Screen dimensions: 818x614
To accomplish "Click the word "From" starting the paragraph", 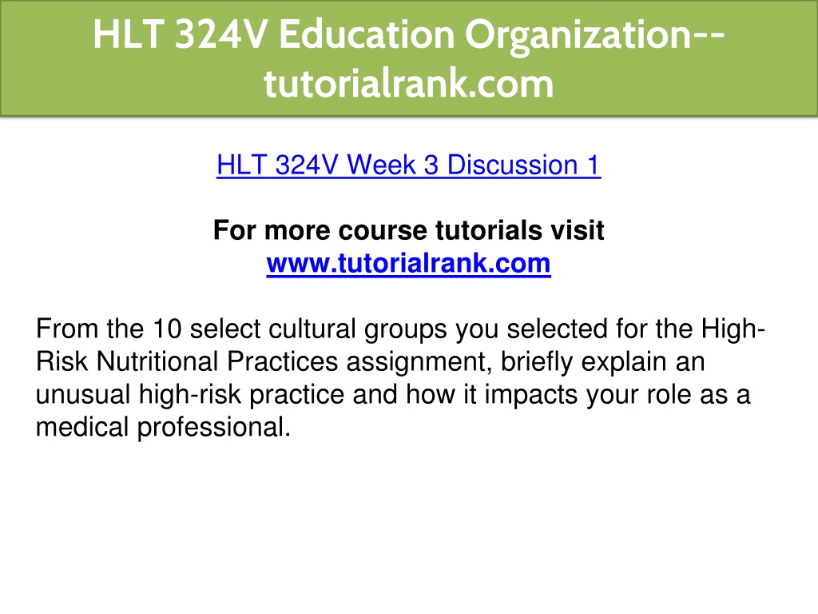I will click(67, 329).
